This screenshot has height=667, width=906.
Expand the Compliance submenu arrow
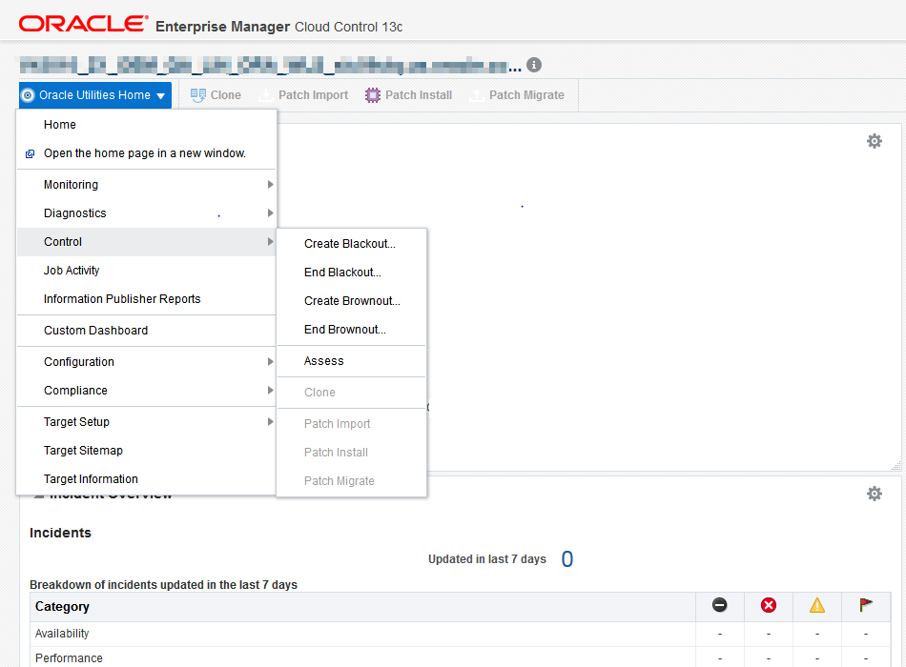[270, 391]
